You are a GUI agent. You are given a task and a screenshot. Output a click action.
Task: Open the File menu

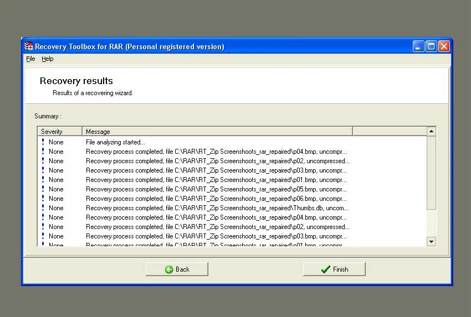coord(30,59)
